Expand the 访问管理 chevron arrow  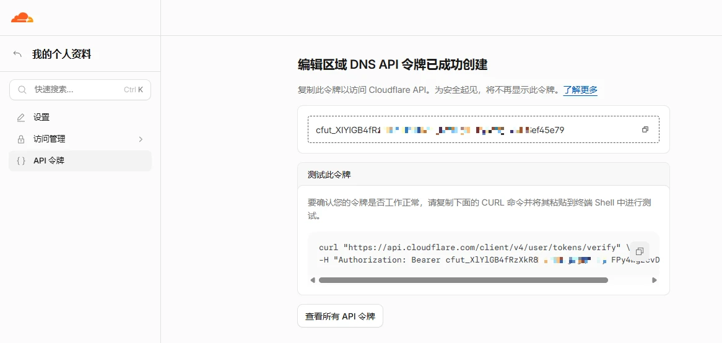(141, 139)
